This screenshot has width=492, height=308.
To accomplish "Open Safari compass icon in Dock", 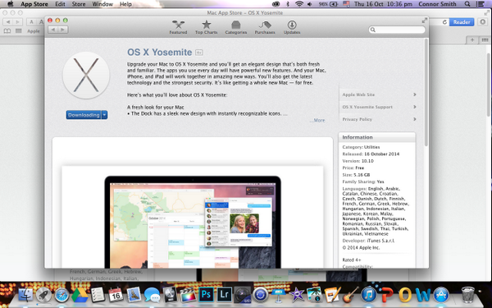I will (61, 296).
